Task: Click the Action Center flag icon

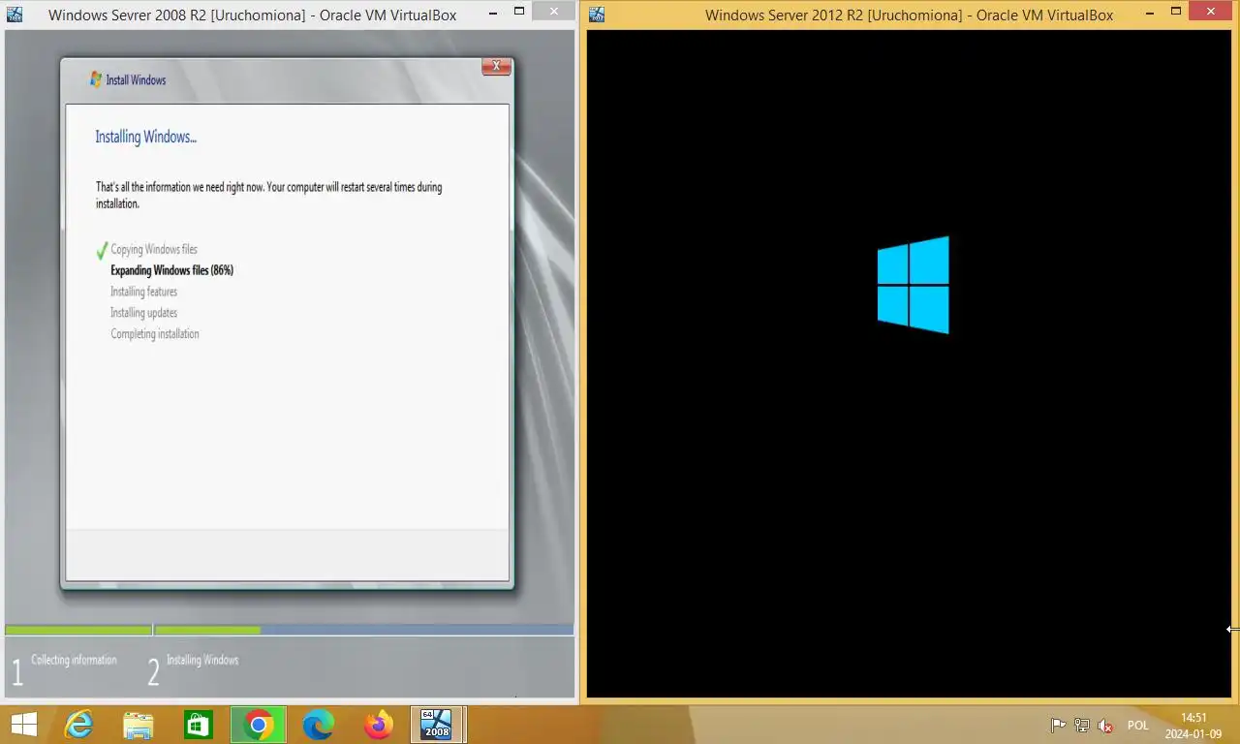Action: pyautogui.click(x=1058, y=726)
